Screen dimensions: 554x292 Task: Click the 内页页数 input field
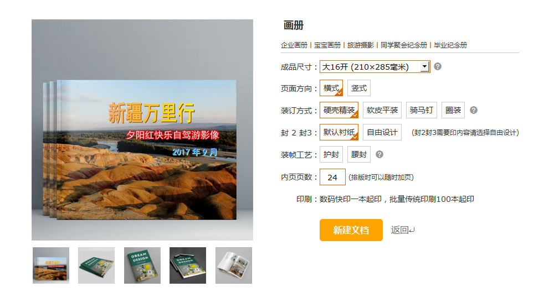pos(332,177)
